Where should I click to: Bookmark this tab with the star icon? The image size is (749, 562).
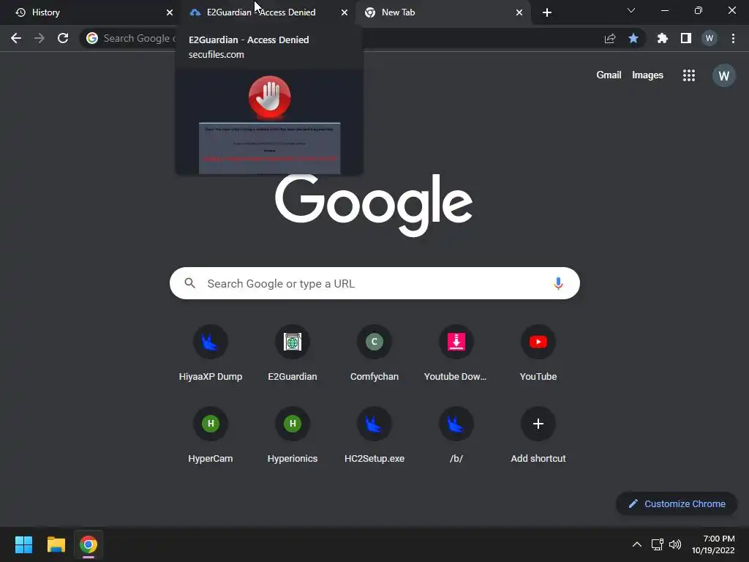[633, 38]
